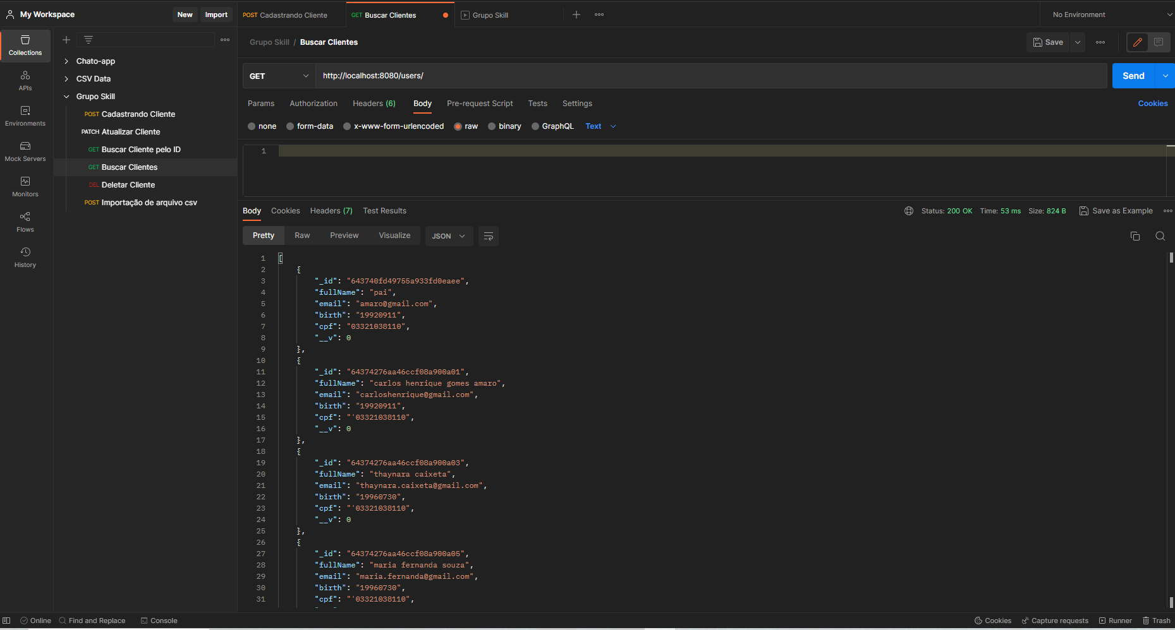The height and width of the screenshot is (630, 1175).
Task: Switch to the request Headers (6) tab
Action: pos(374,104)
